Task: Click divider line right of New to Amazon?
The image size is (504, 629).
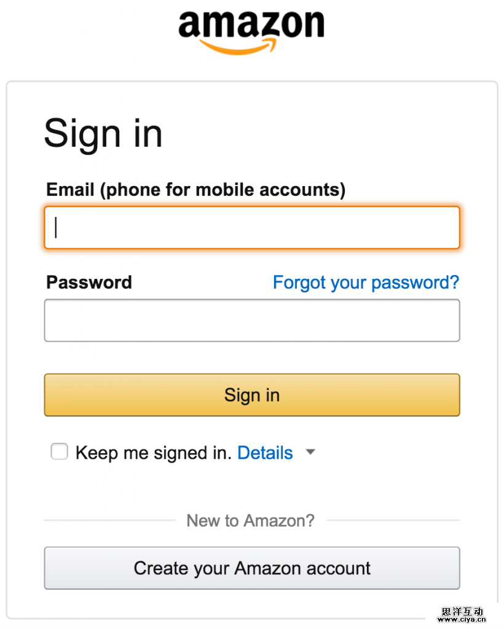Action: [393, 520]
